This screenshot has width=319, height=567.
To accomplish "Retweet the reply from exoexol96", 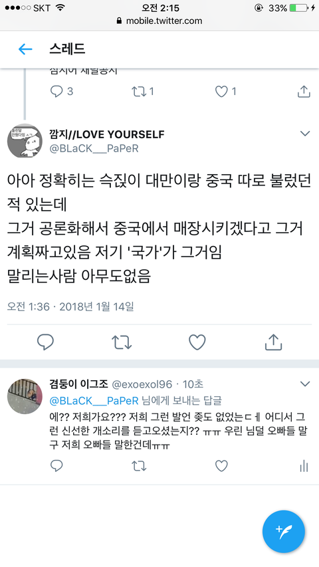I will tap(139, 466).
